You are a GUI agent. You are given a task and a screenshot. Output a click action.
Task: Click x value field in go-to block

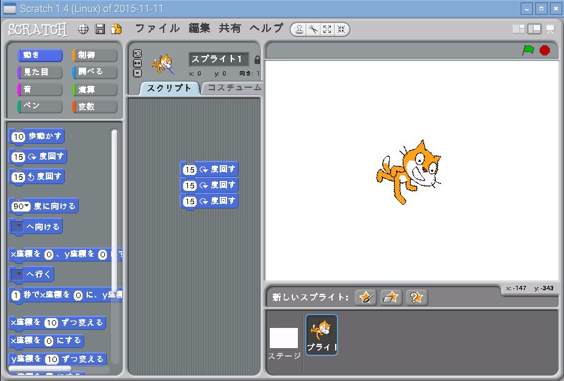point(49,255)
